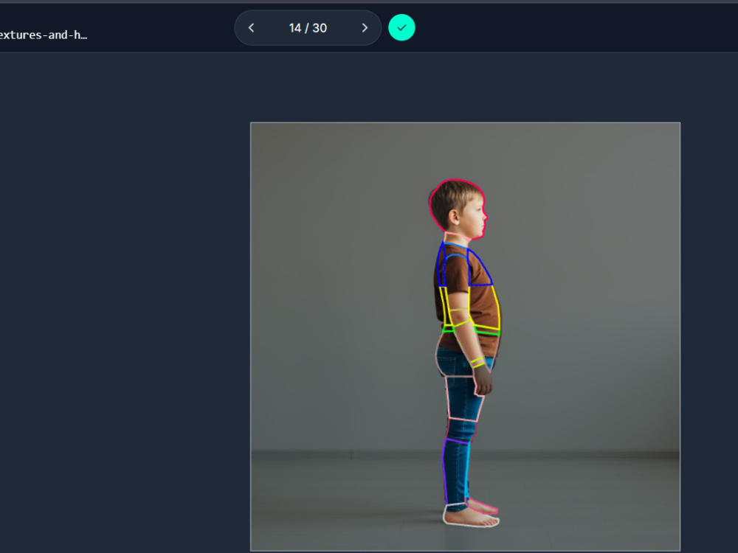
Task: Click the 14 / 30 image counter
Action: pyautogui.click(x=308, y=28)
